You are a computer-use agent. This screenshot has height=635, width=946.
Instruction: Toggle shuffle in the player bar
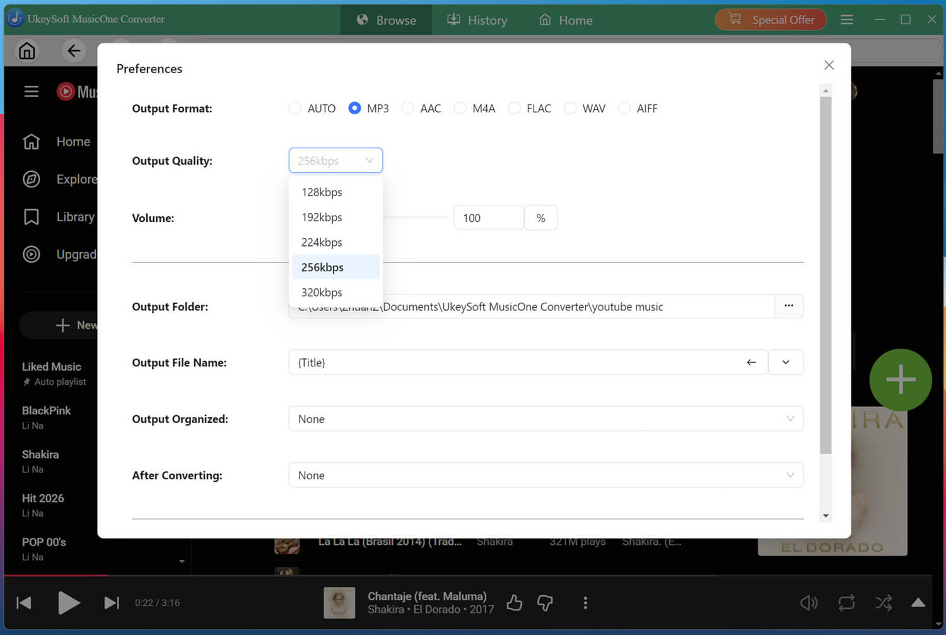tap(884, 603)
